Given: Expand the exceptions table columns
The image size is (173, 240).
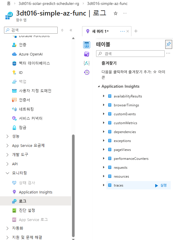Looking at the screenshot, I should 104,141.
